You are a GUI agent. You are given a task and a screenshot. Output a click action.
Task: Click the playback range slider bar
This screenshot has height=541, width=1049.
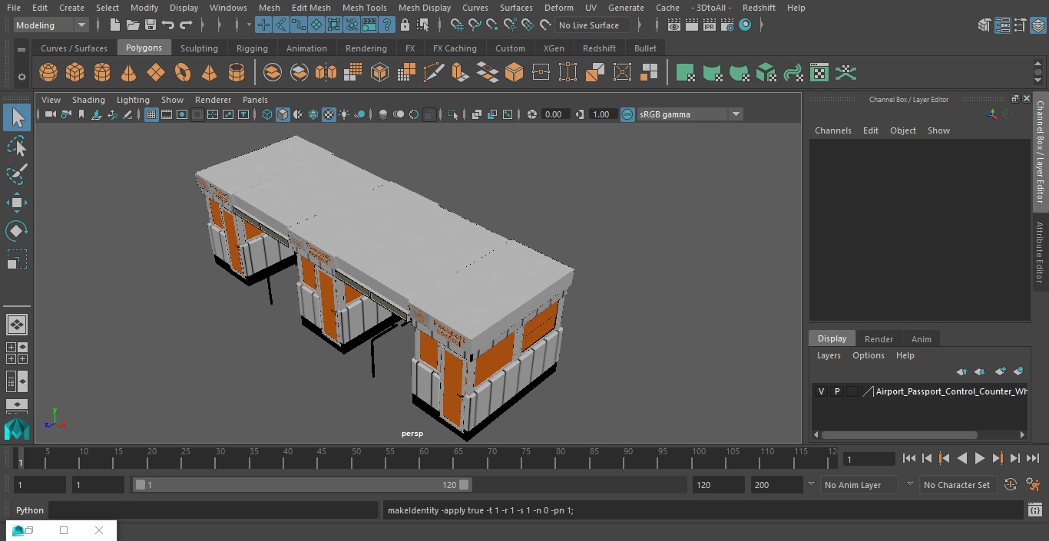point(303,485)
